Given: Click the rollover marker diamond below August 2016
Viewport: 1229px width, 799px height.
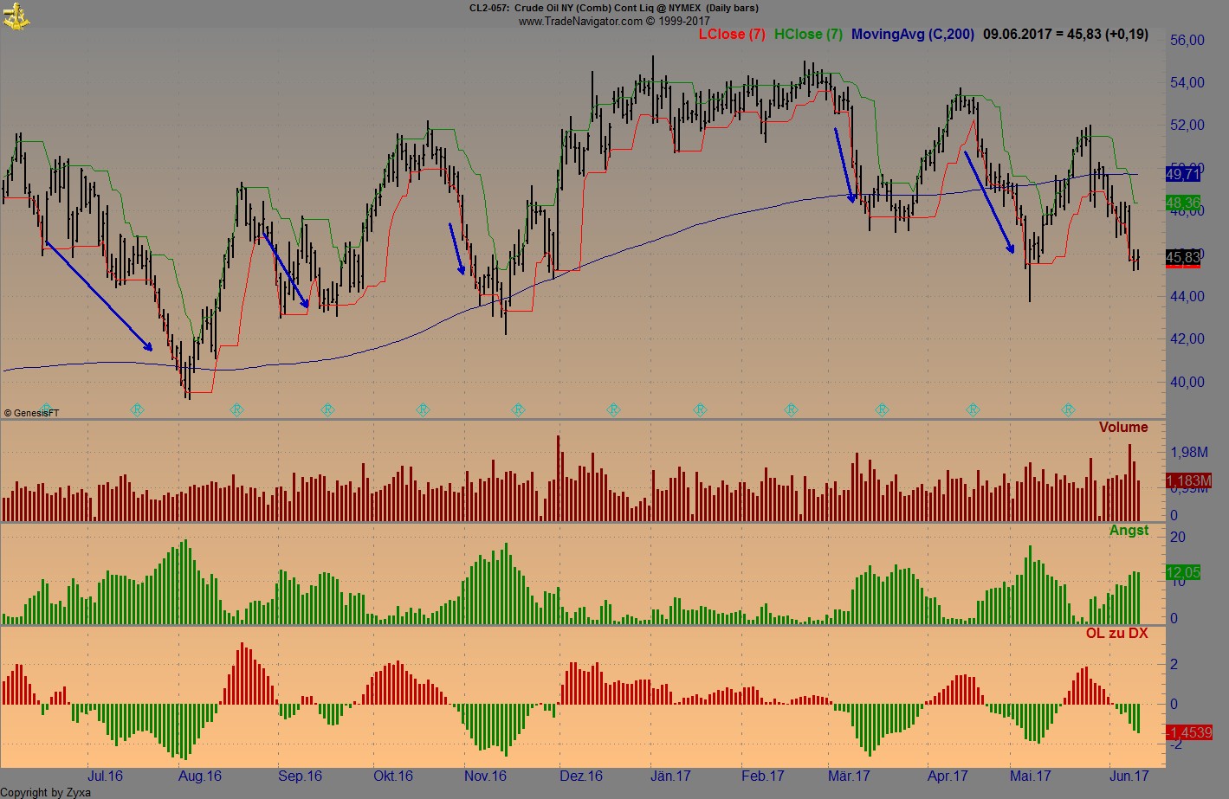Looking at the screenshot, I should (x=236, y=409).
